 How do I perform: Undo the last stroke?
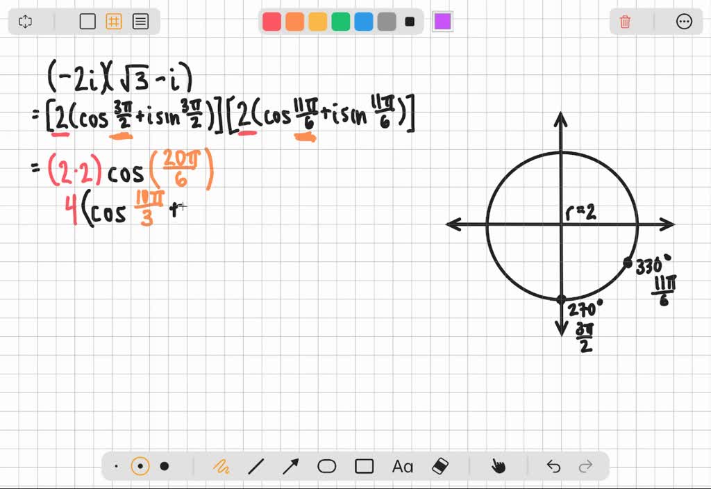(x=553, y=466)
